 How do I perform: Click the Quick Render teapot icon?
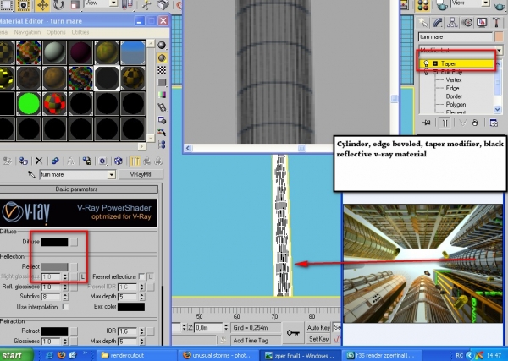point(500,6)
